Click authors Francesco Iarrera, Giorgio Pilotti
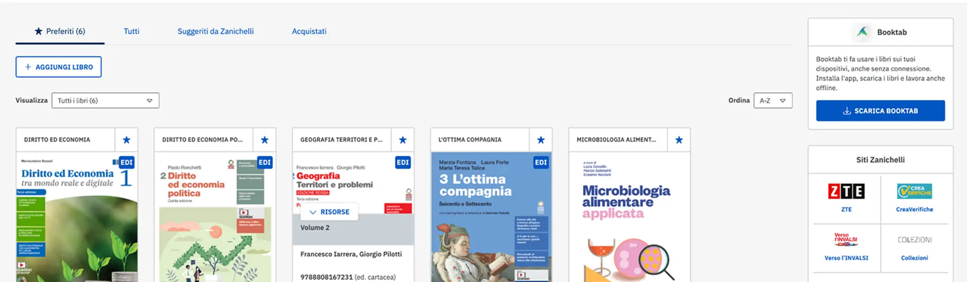Image resolution: width=967 pixels, height=282 pixels. pyautogui.click(x=351, y=254)
